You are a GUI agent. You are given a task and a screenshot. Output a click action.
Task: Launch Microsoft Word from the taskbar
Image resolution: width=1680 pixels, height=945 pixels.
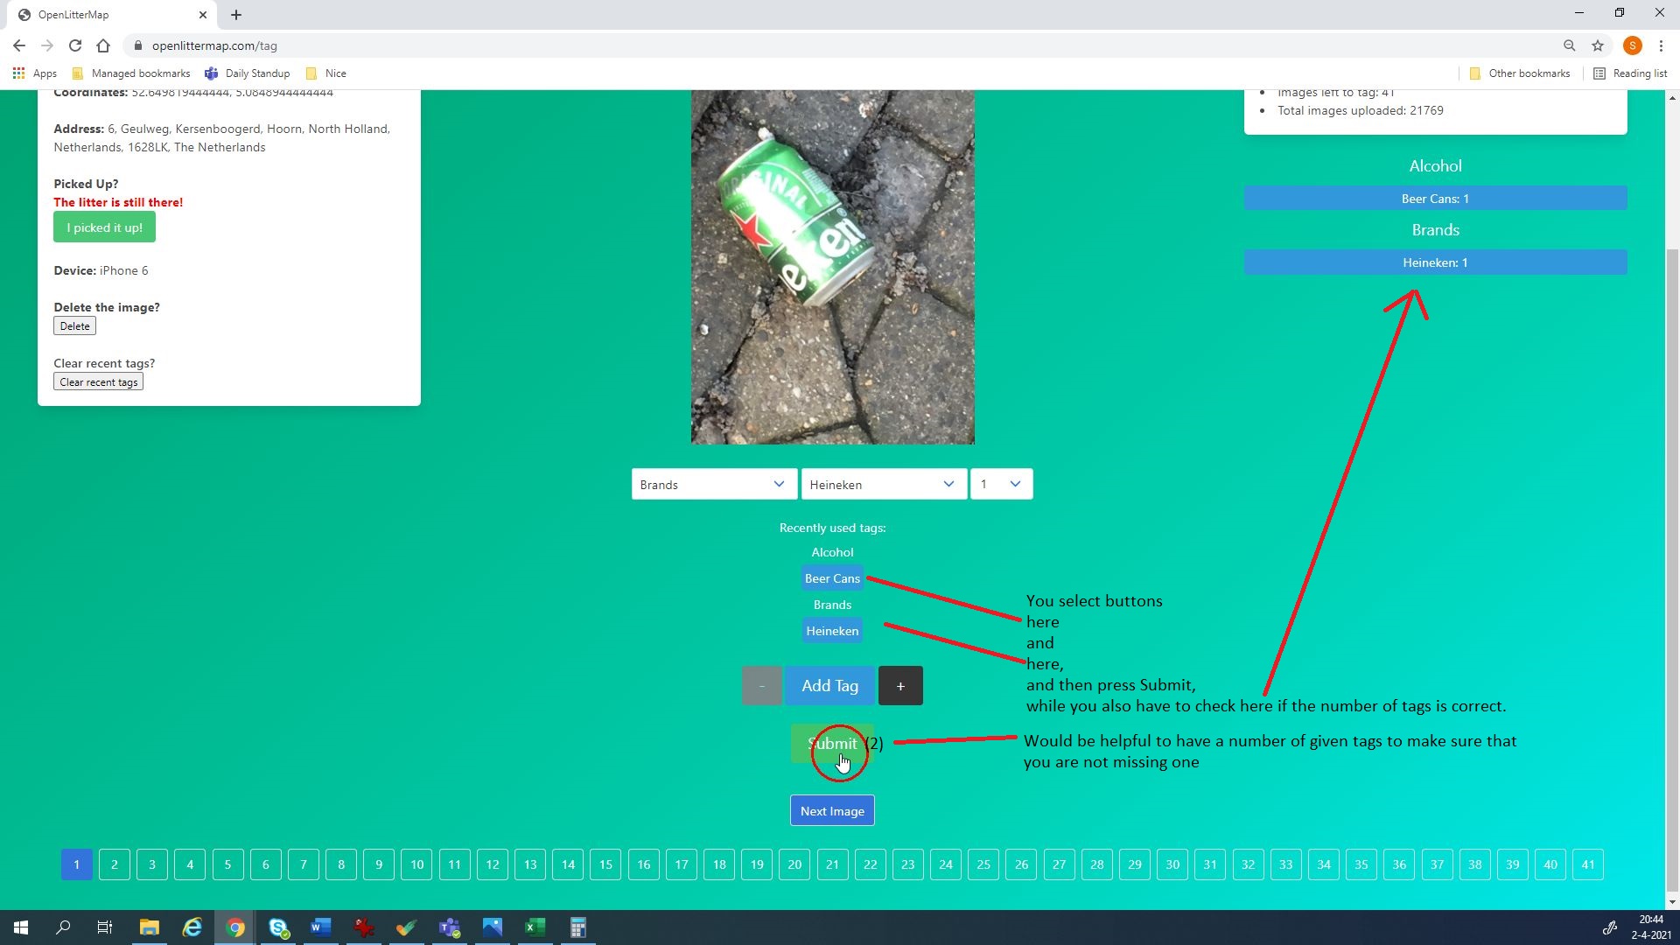tap(320, 927)
